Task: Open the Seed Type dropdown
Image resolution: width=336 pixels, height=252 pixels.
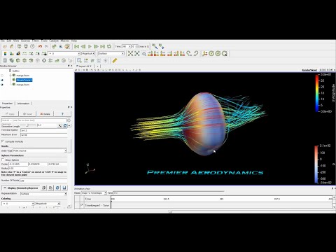Action: 40,150
